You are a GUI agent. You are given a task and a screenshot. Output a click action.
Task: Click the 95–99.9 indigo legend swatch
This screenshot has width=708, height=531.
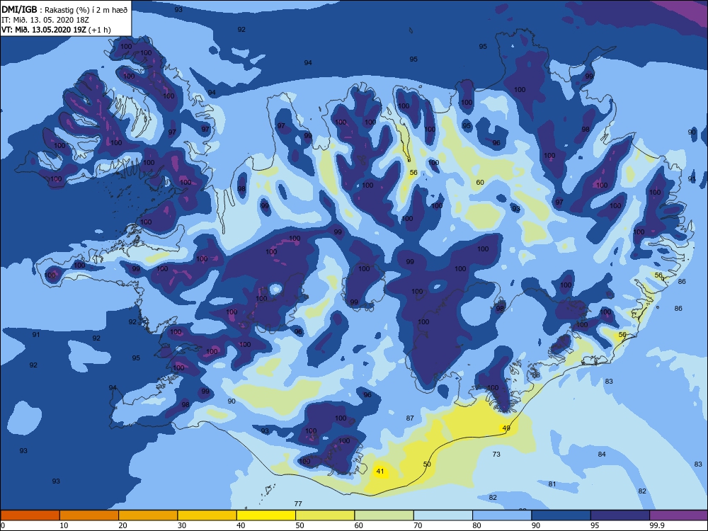pos(620,515)
